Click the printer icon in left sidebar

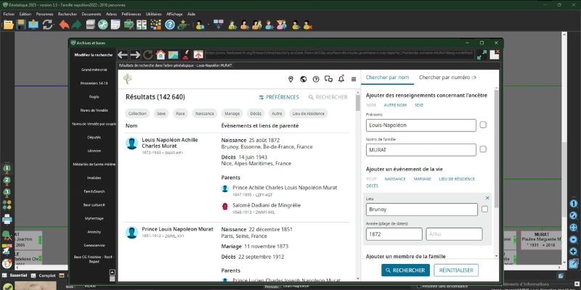click(x=7, y=220)
